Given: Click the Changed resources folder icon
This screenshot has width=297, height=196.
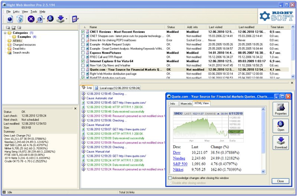Looking at the screenshot, I should [x=9, y=45].
